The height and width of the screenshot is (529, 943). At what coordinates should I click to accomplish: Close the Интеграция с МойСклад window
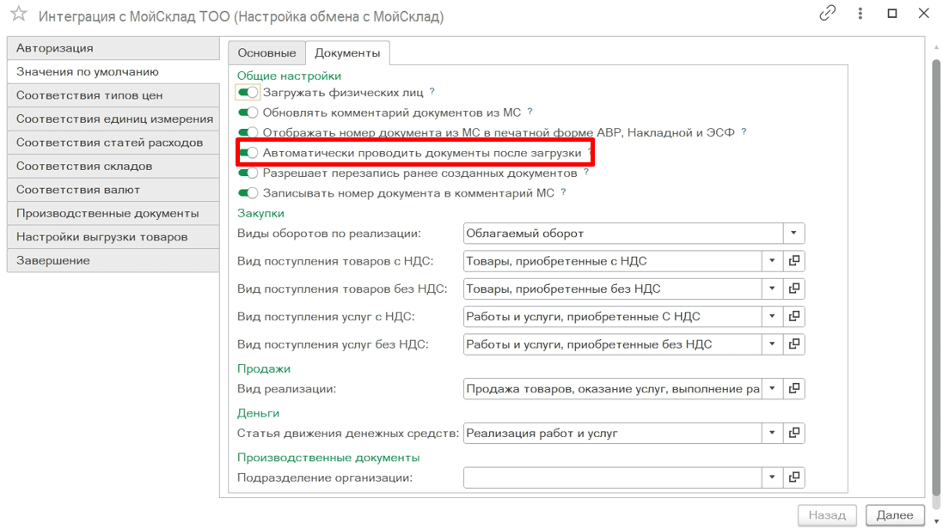tap(924, 13)
